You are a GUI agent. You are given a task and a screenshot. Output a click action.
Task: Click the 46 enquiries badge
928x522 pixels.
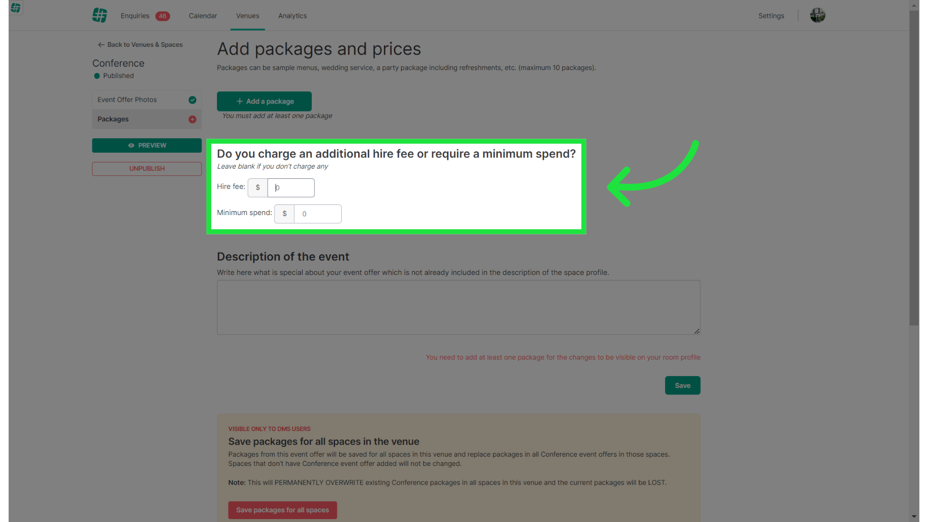tap(162, 16)
